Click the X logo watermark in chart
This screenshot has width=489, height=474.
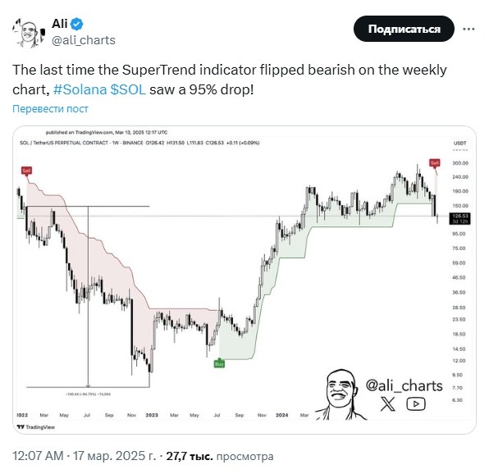coord(387,403)
